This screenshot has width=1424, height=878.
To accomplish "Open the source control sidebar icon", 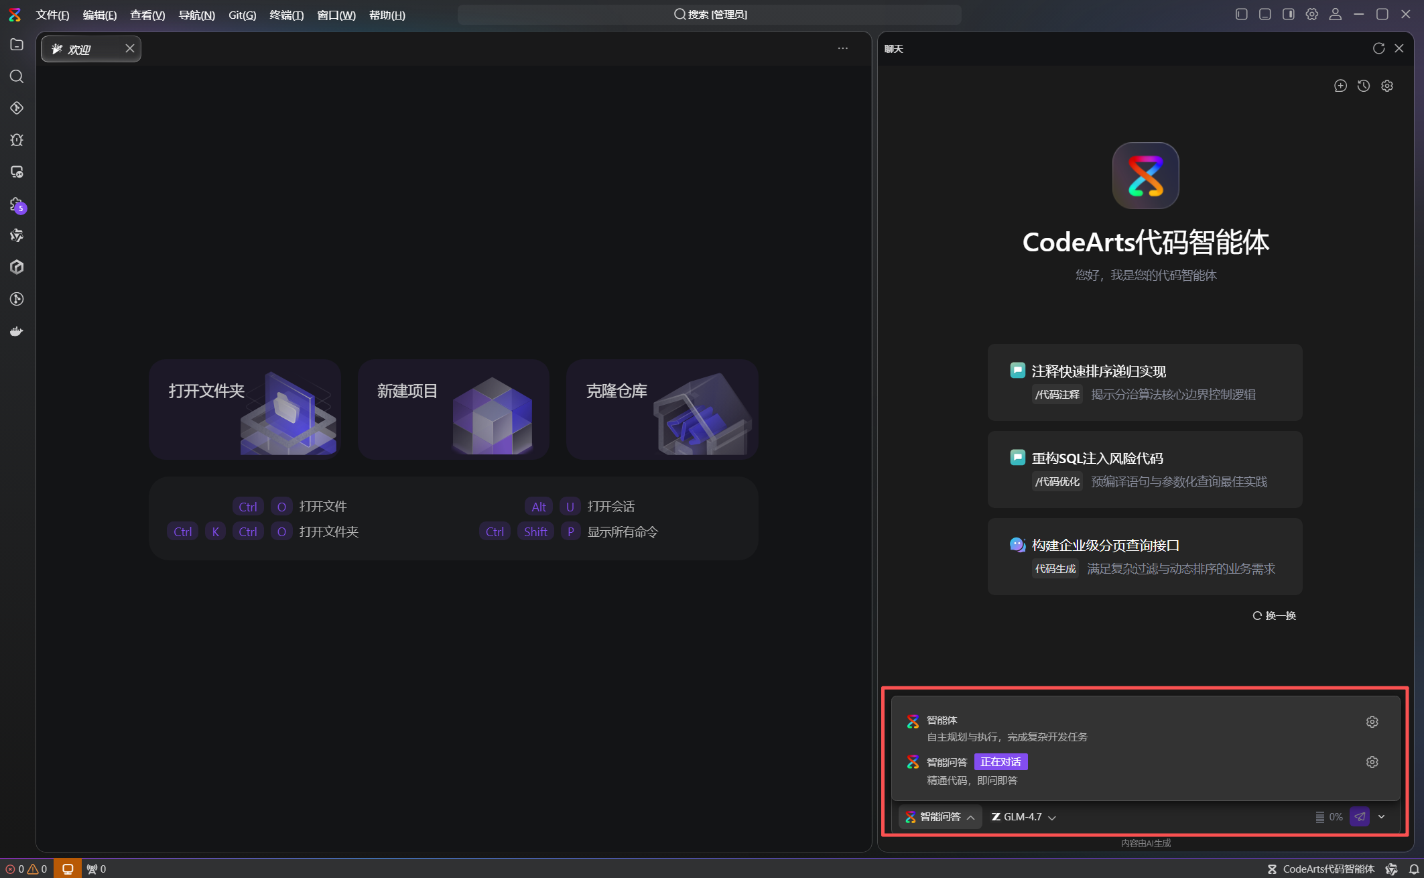I will 17,108.
